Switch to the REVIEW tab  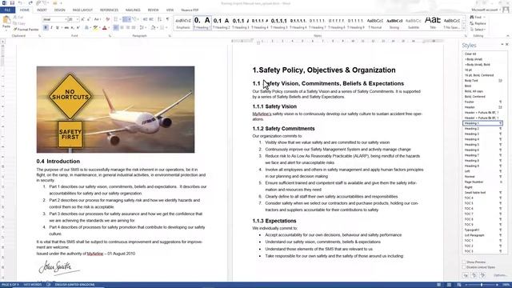click(x=153, y=10)
